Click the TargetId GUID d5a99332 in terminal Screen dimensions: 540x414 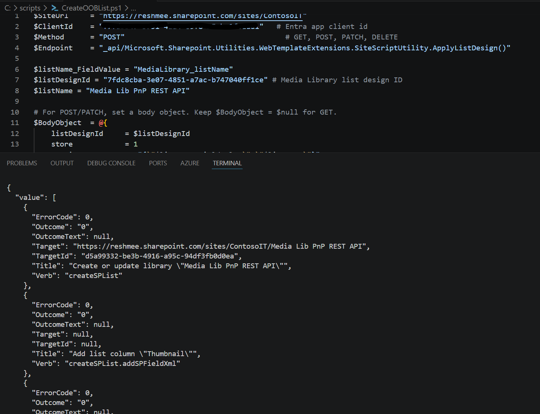[160, 256]
